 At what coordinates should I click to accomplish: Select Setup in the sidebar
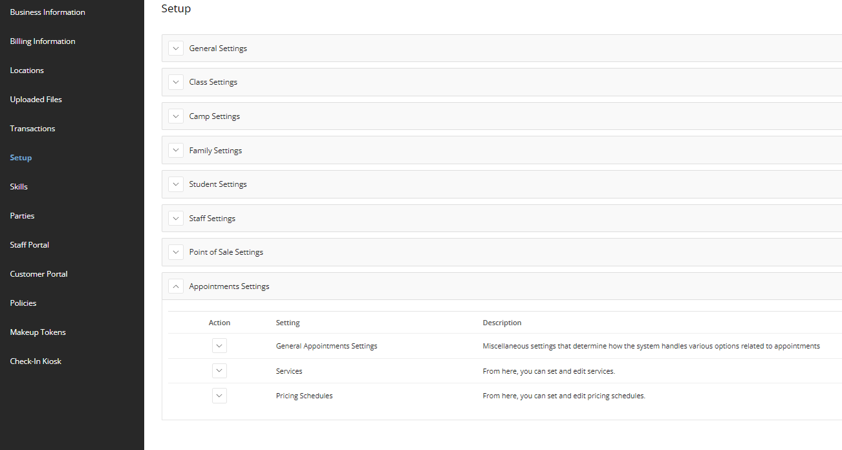21,158
